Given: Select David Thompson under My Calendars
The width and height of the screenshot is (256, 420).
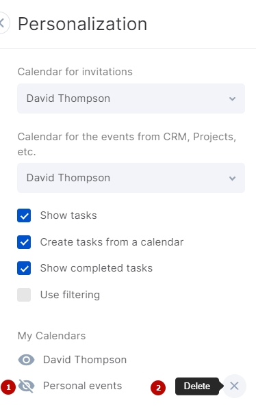Looking at the screenshot, I should (85, 360).
